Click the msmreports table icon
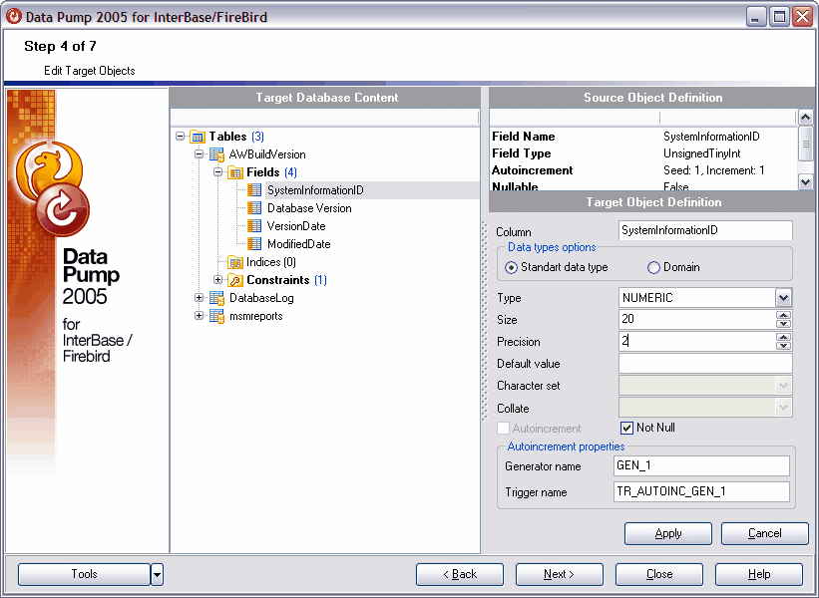This screenshot has height=598, width=819. coord(216,316)
